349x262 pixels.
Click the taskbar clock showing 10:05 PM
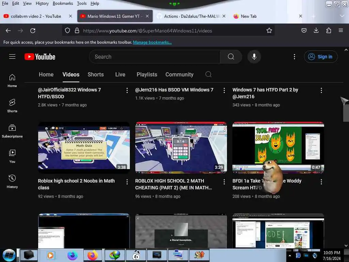[x=332, y=255]
